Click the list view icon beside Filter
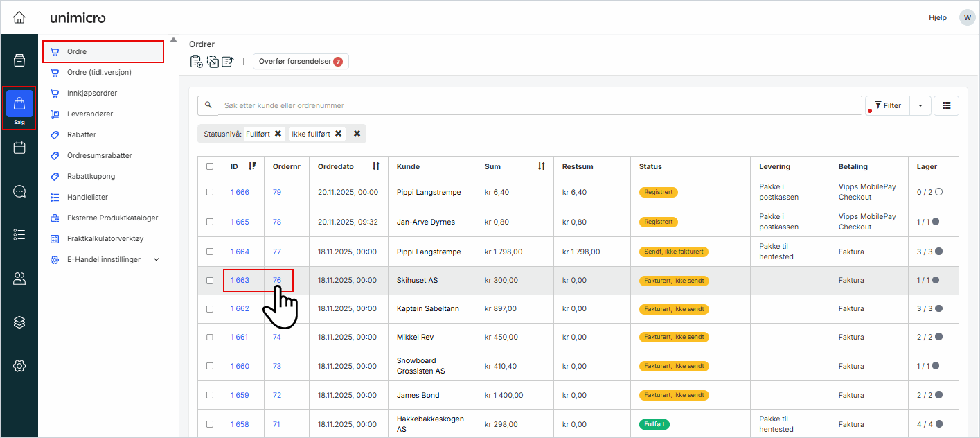 946,105
